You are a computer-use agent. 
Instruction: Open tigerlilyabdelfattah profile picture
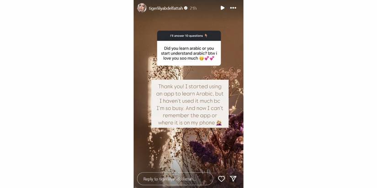(142, 8)
